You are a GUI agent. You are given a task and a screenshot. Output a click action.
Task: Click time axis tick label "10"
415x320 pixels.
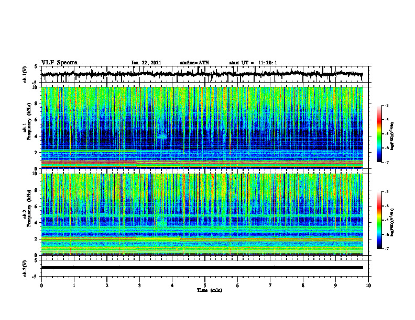point(368,285)
